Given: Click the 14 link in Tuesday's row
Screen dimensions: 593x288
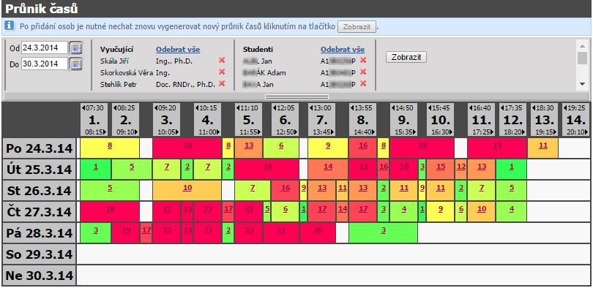Looking at the screenshot, I should [328, 167].
